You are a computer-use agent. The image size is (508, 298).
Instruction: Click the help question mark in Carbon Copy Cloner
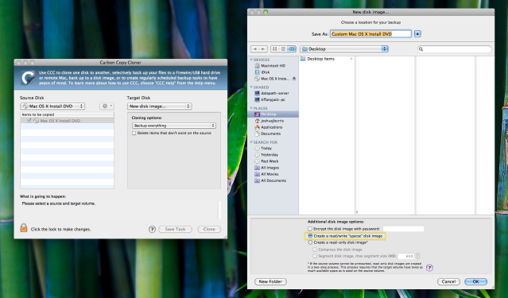[x=152, y=230]
